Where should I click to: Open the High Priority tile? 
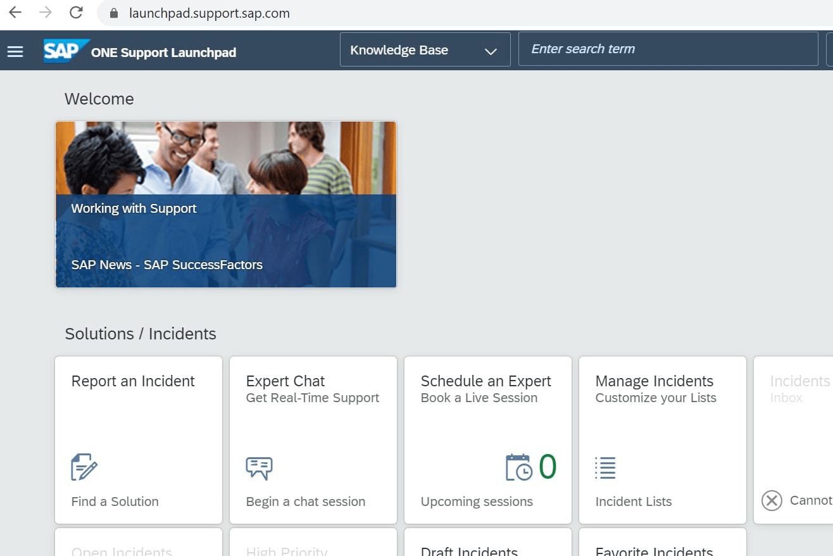[313, 542]
